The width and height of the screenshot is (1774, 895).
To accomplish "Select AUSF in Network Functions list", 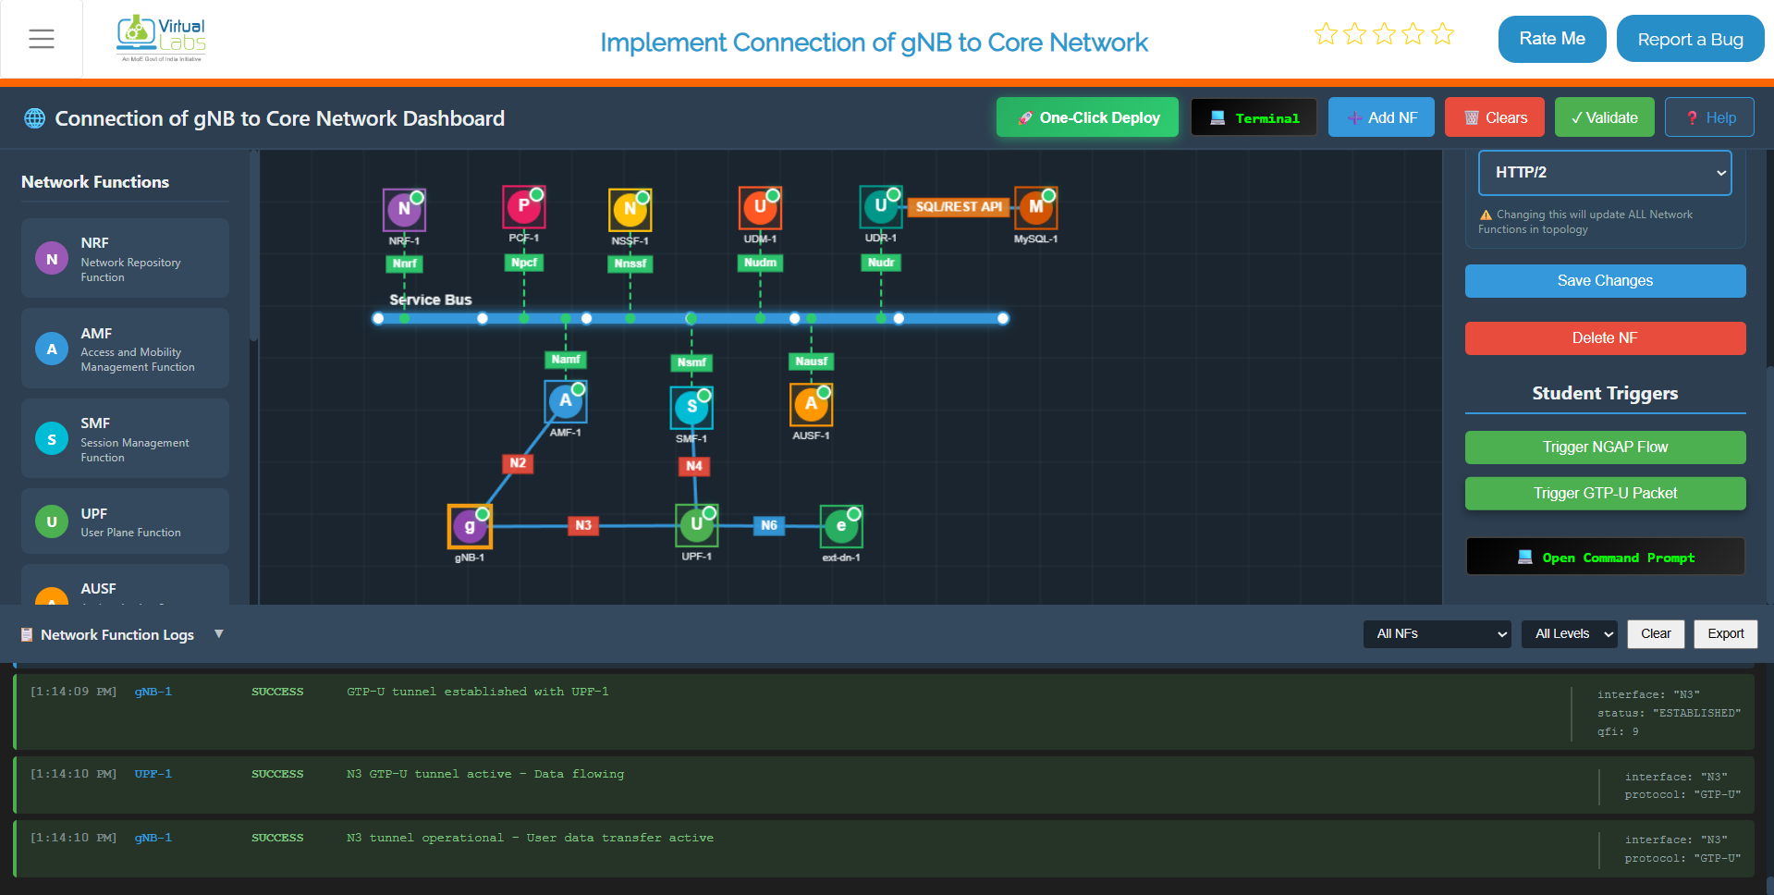I will point(125,585).
